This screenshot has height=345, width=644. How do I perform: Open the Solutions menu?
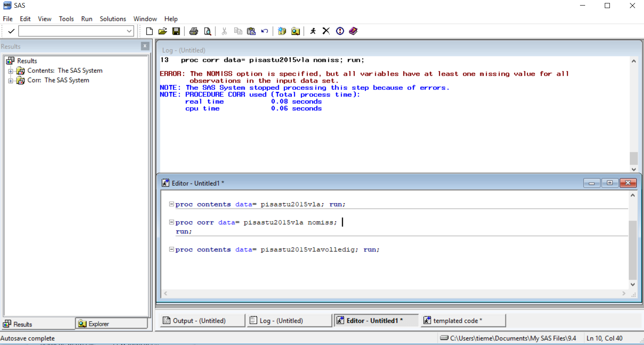(113, 19)
